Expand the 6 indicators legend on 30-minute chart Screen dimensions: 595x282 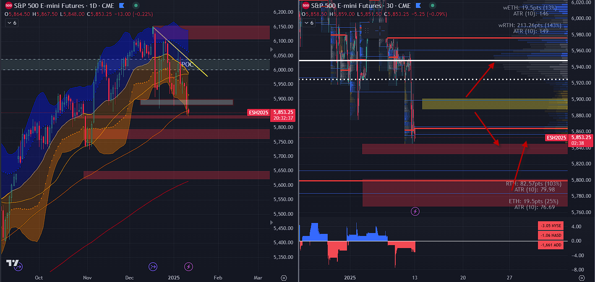pos(308,23)
